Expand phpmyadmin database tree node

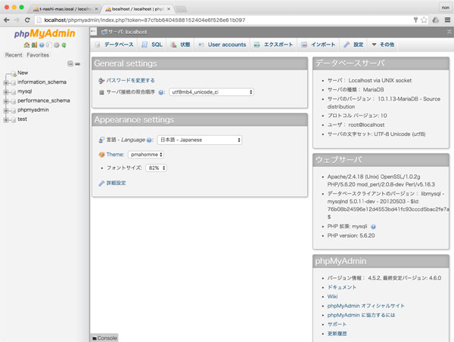[x=6, y=110]
